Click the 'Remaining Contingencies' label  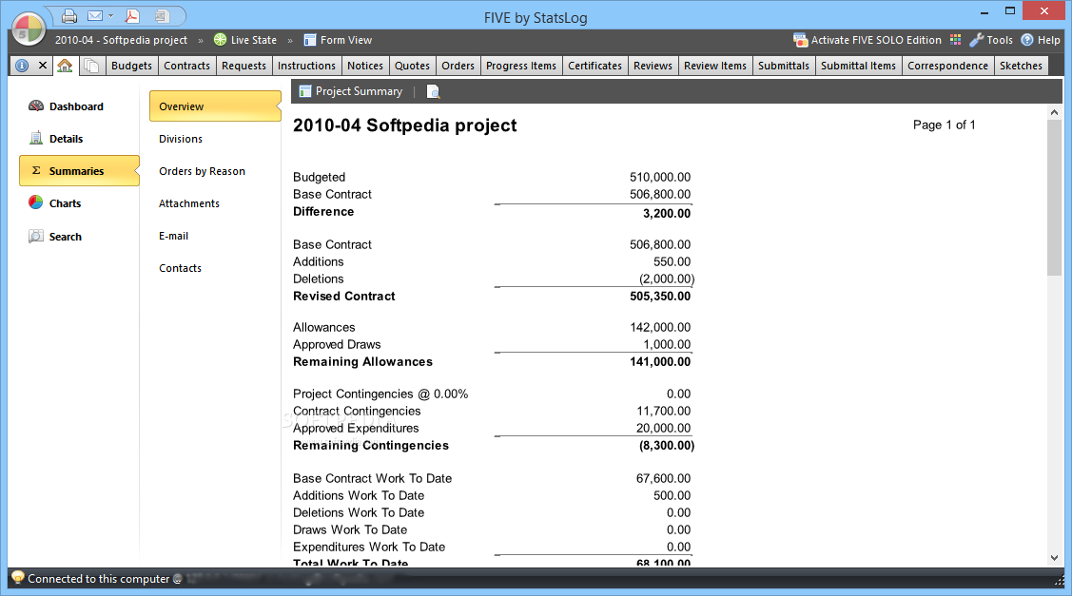(x=371, y=445)
